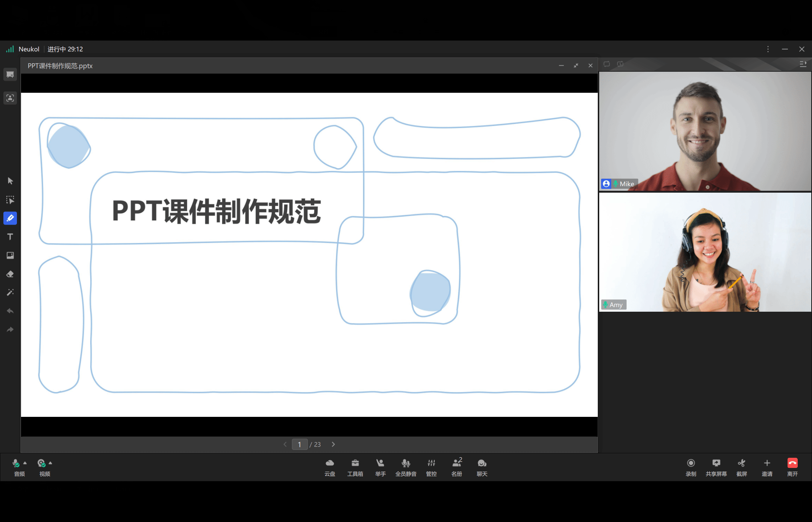Screen dimensions: 812x522
Task: Select the eraser tool
Action: coord(10,274)
